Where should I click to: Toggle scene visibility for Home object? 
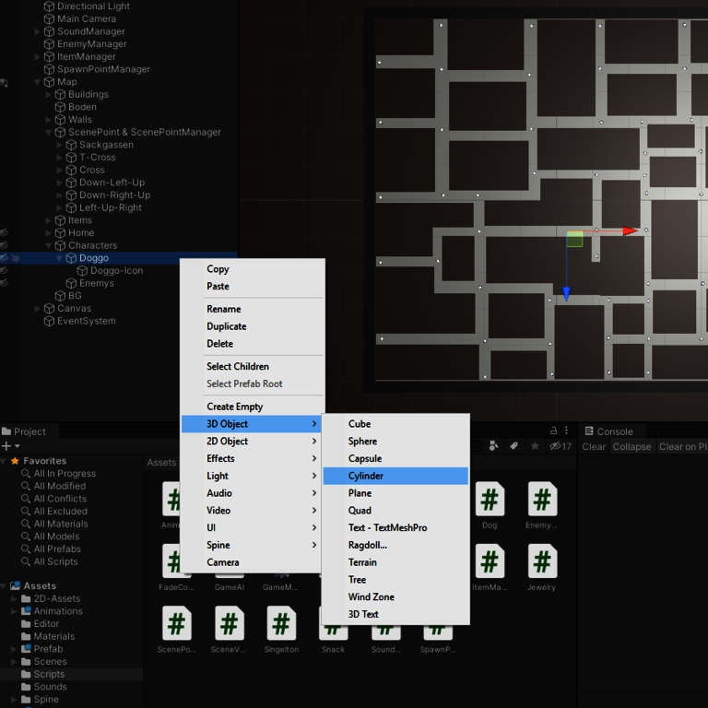click(x=5, y=233)
